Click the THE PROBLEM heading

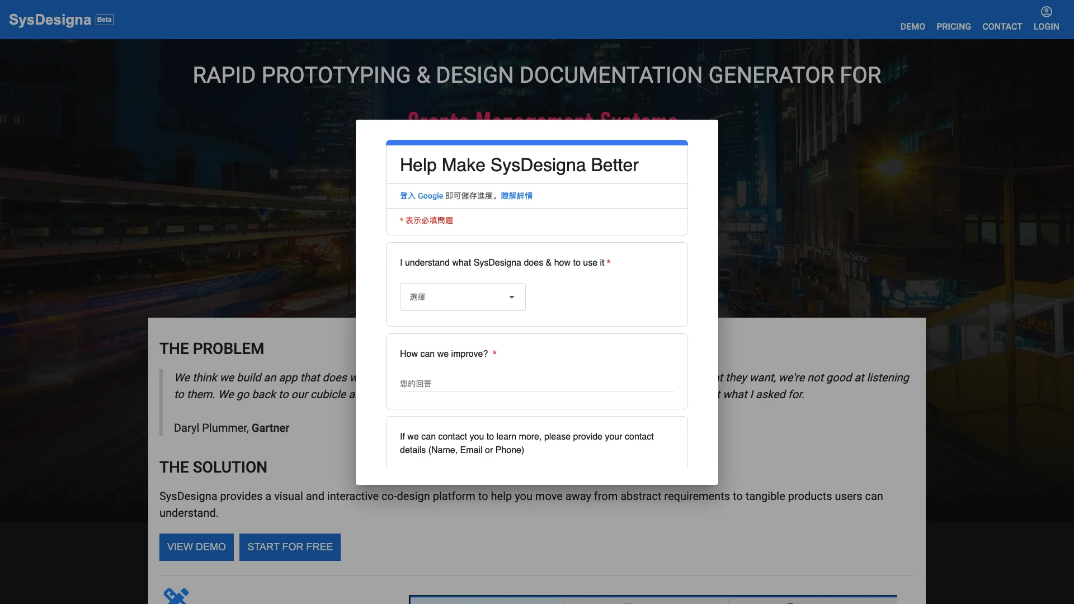pyautogui.click(x=211, y=348)
